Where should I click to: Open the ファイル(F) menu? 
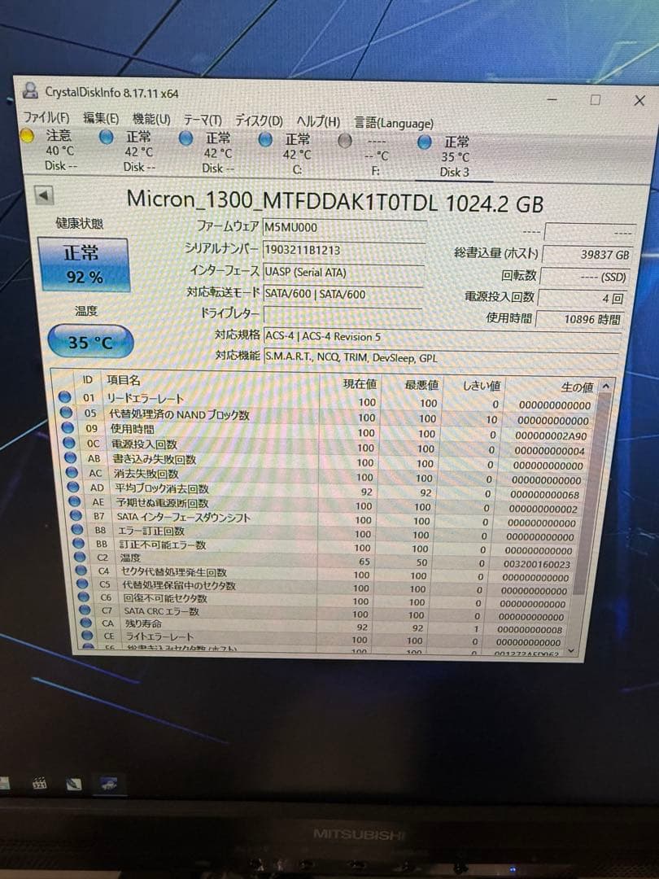click(x=46, y=120)
